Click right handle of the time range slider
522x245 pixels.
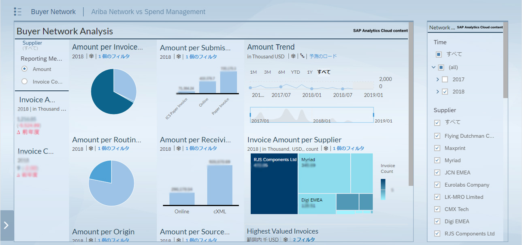[373, 115]
